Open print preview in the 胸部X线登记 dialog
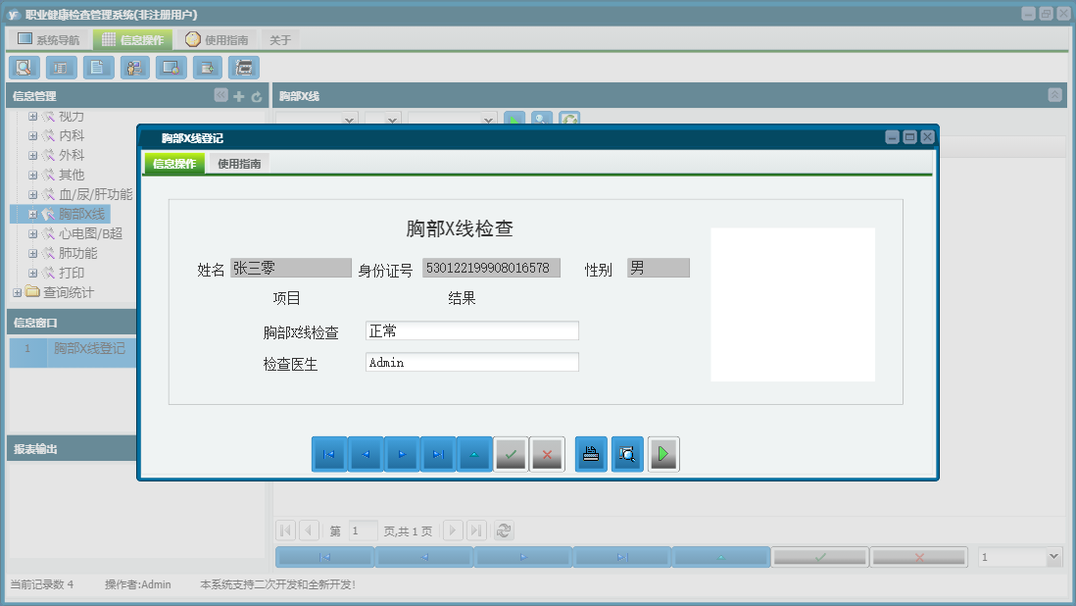This screenshot has height=606, width=1076. (627, 453)
